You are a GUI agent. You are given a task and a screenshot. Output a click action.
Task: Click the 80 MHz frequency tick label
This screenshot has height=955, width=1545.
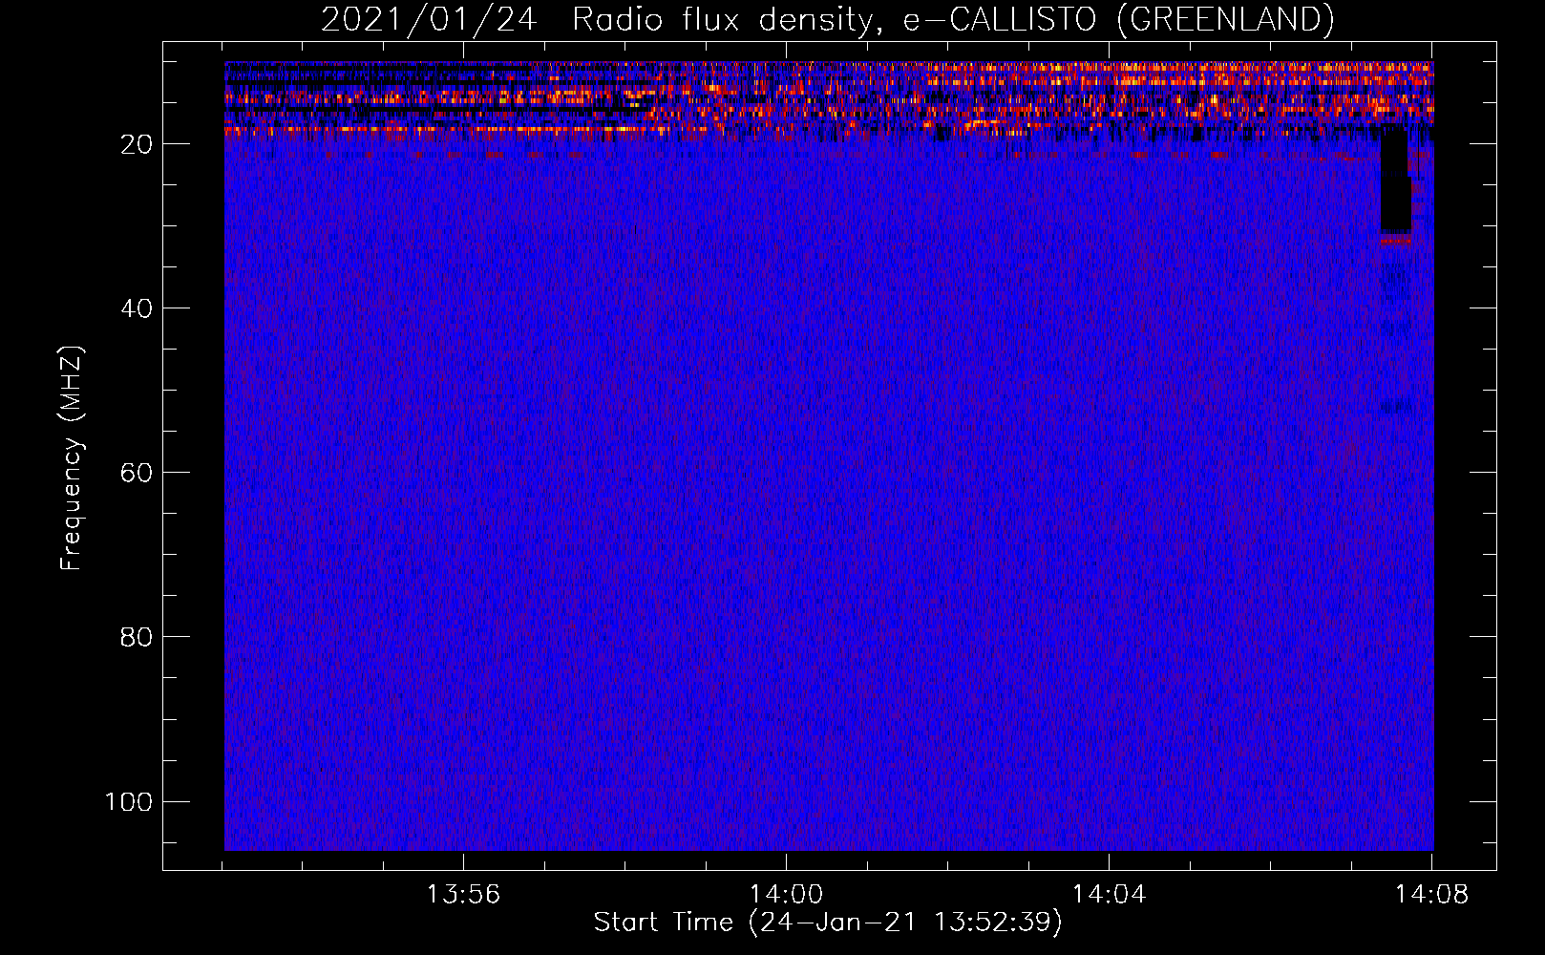[137, 637]
